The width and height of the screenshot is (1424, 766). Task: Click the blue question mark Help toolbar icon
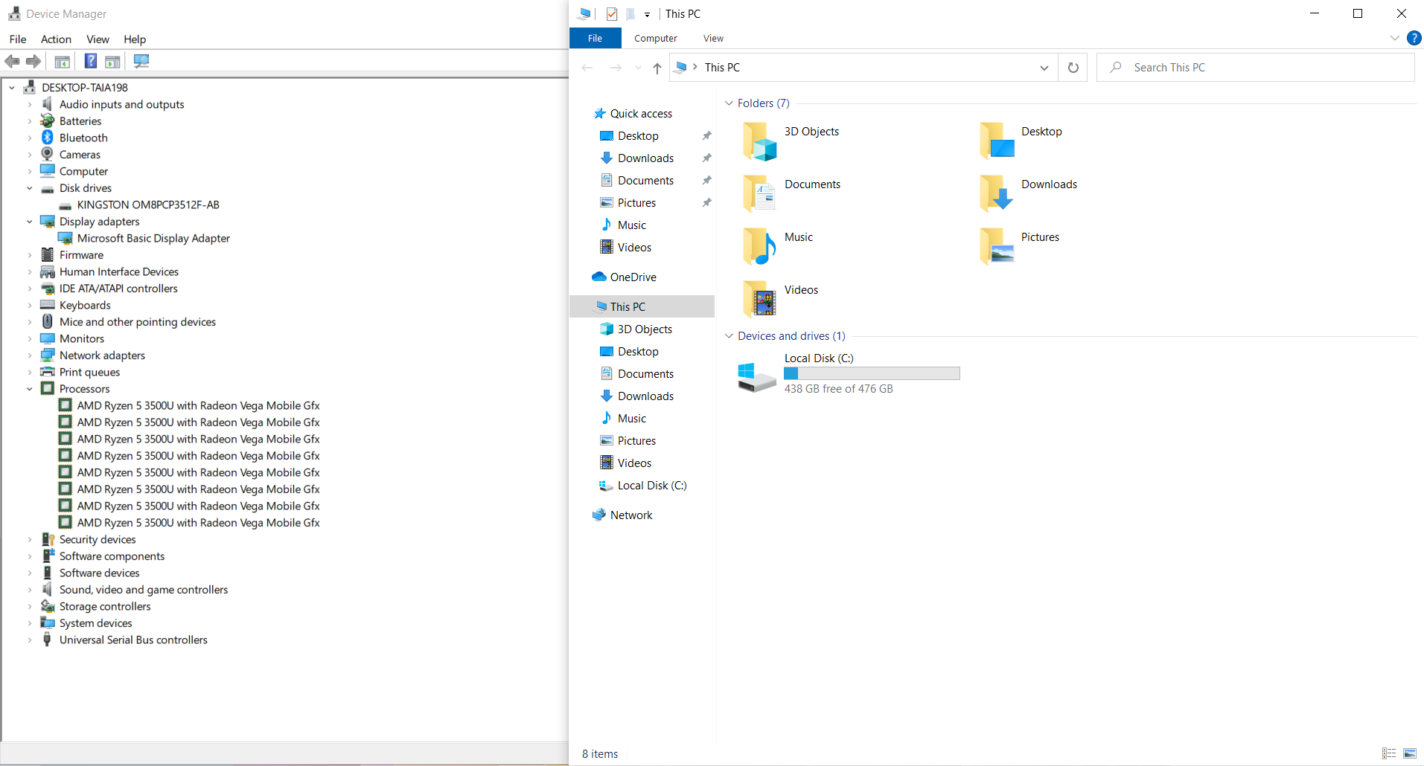[90, 61]
